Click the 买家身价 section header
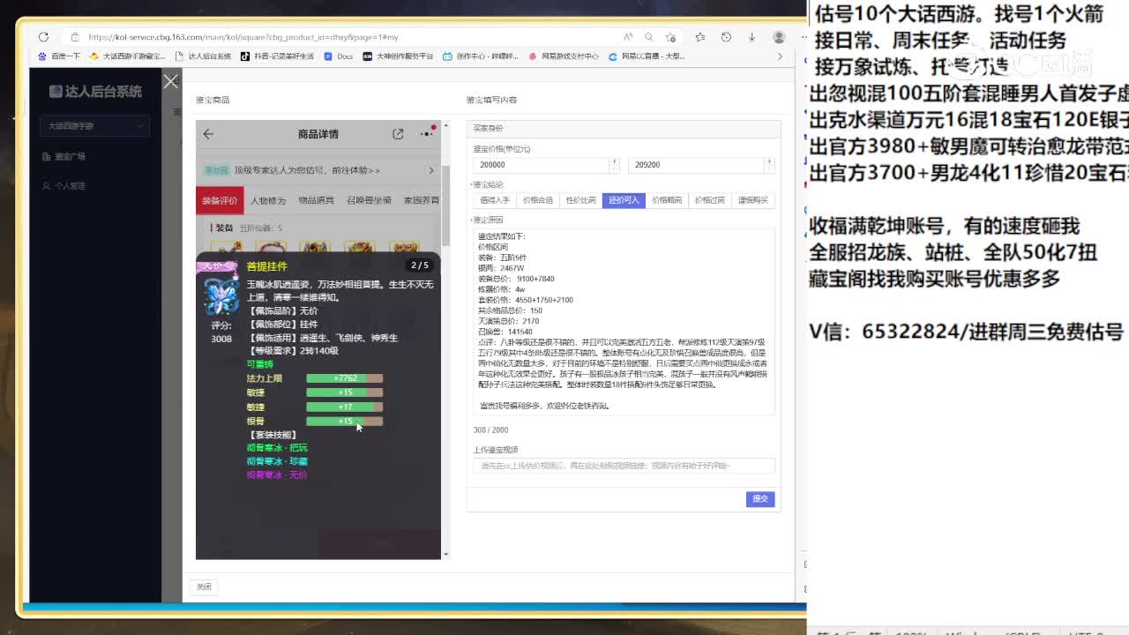This screenshot has height=635, width=1129. tap(623, 129)
